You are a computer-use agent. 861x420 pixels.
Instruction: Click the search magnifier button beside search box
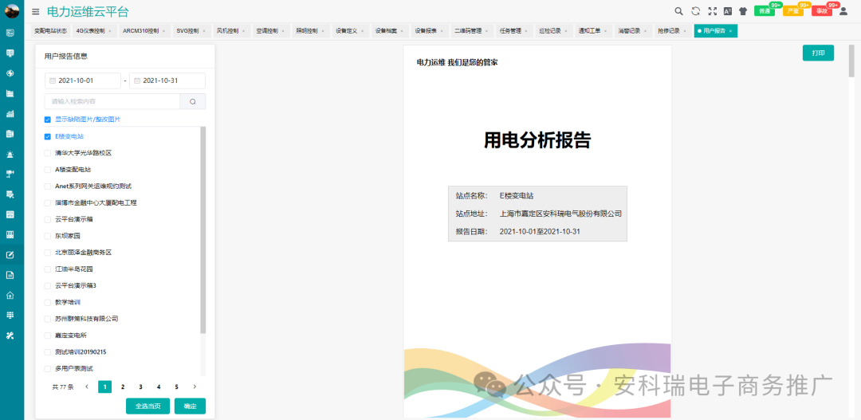(193, 101)
